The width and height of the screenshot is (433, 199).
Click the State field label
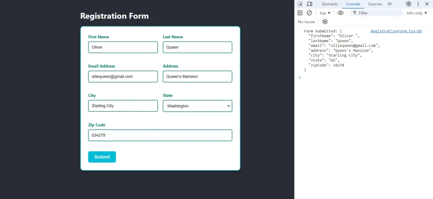coord(167,95)
